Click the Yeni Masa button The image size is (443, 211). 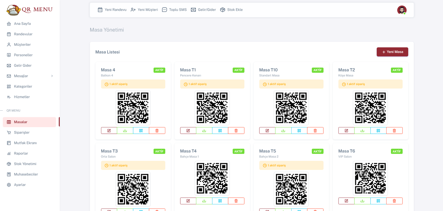pyautogui.click(x=392, y=52)
